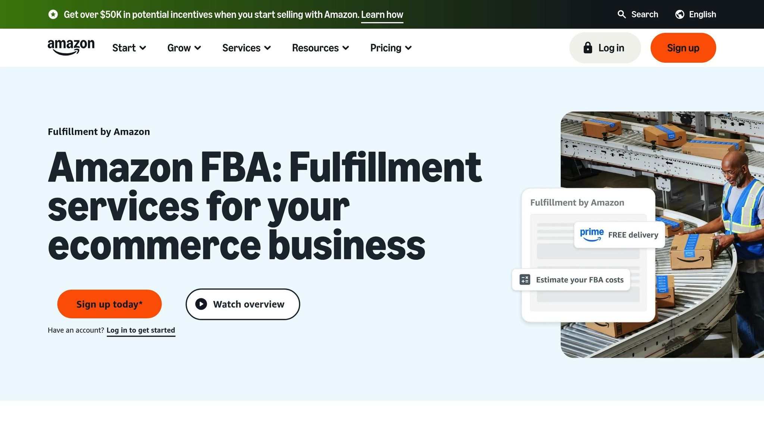The height and width of the screenshot is (430, 764).
Task: Expand the Resources menu chevron
Action: (x=346, y=48)
